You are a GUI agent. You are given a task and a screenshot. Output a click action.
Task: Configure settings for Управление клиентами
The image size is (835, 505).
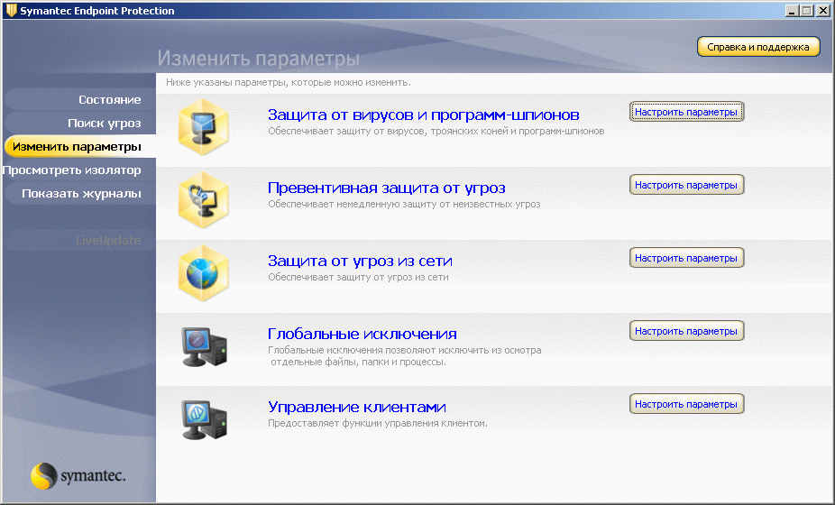coord(686,404)
